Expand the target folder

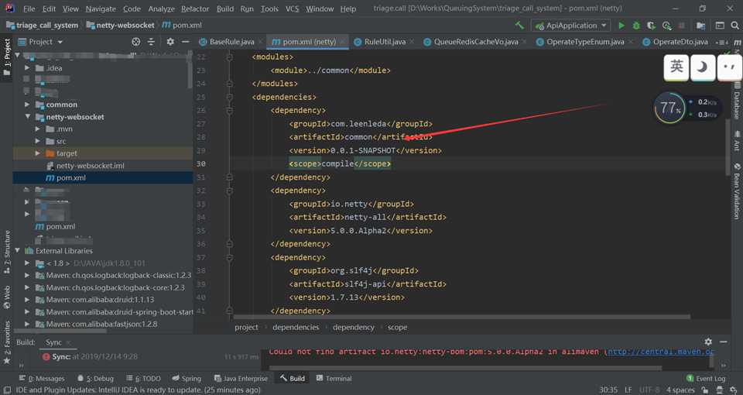point(37,153)
